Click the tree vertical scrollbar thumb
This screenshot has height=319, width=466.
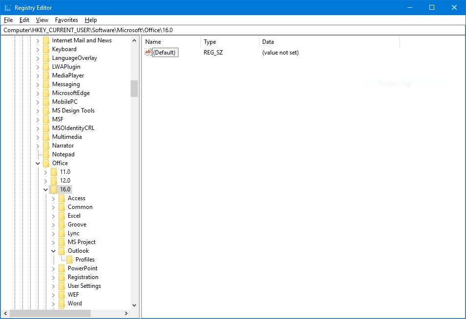click(135, 89)
